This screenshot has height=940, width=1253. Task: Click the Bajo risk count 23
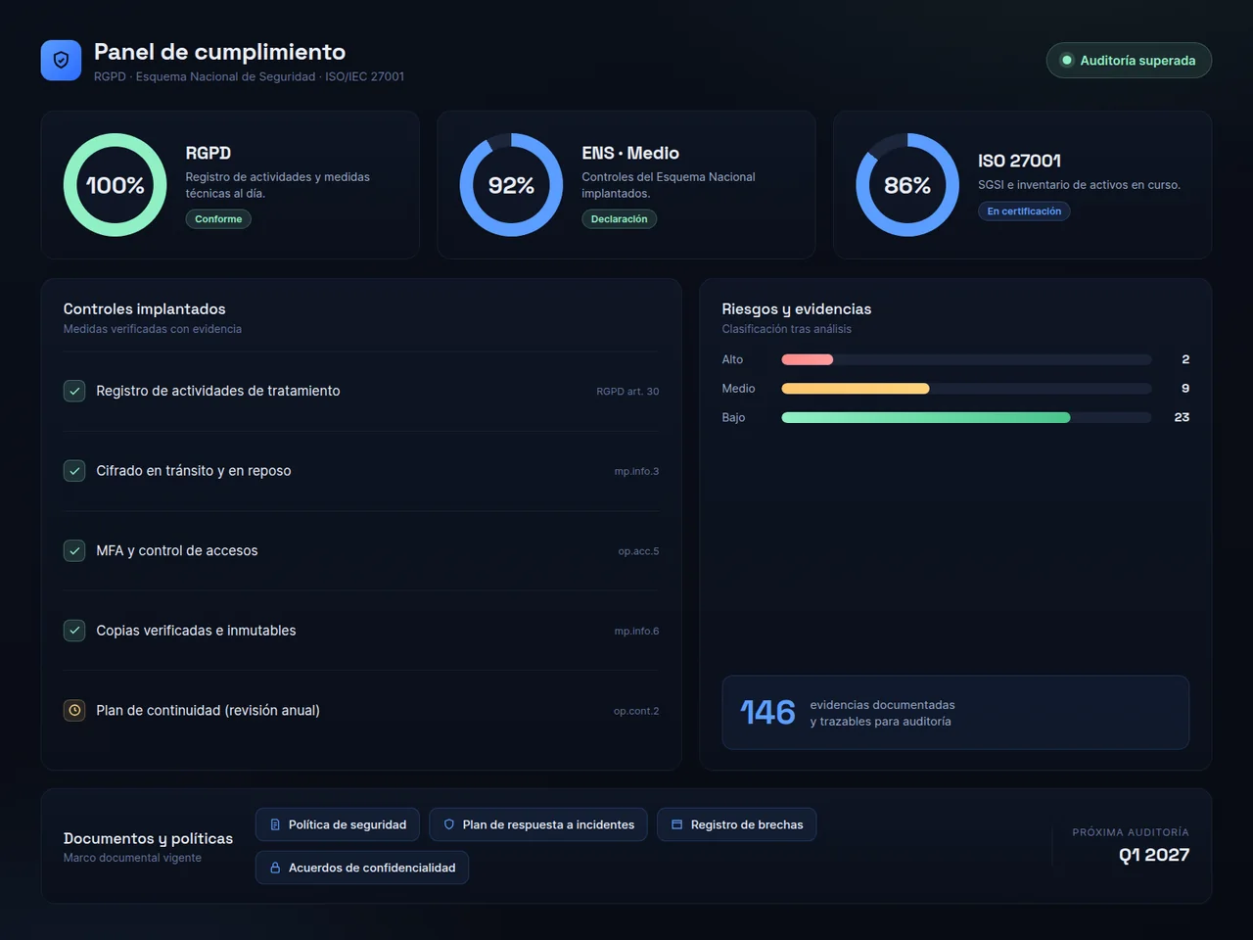(1182, 417)
